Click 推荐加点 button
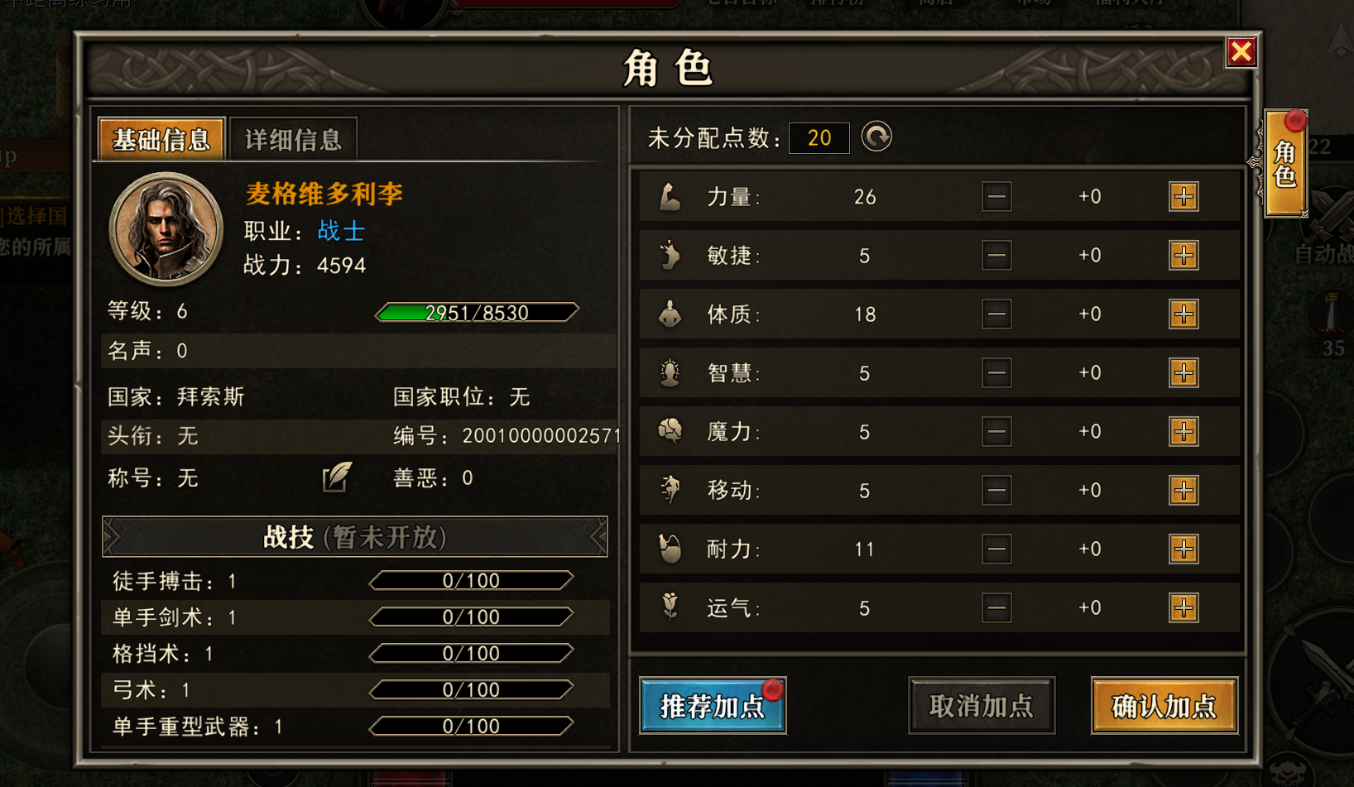The image size is (1354, 787). point(713,706)
